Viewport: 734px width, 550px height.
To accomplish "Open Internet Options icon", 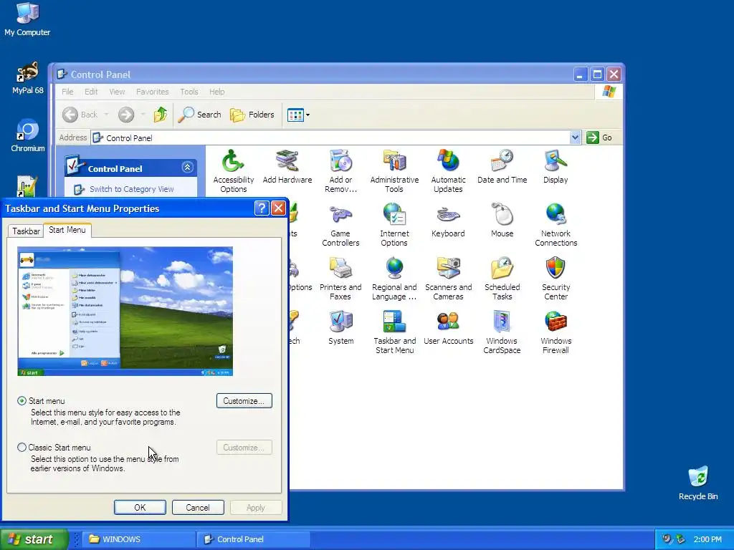I will coord(394,224).
